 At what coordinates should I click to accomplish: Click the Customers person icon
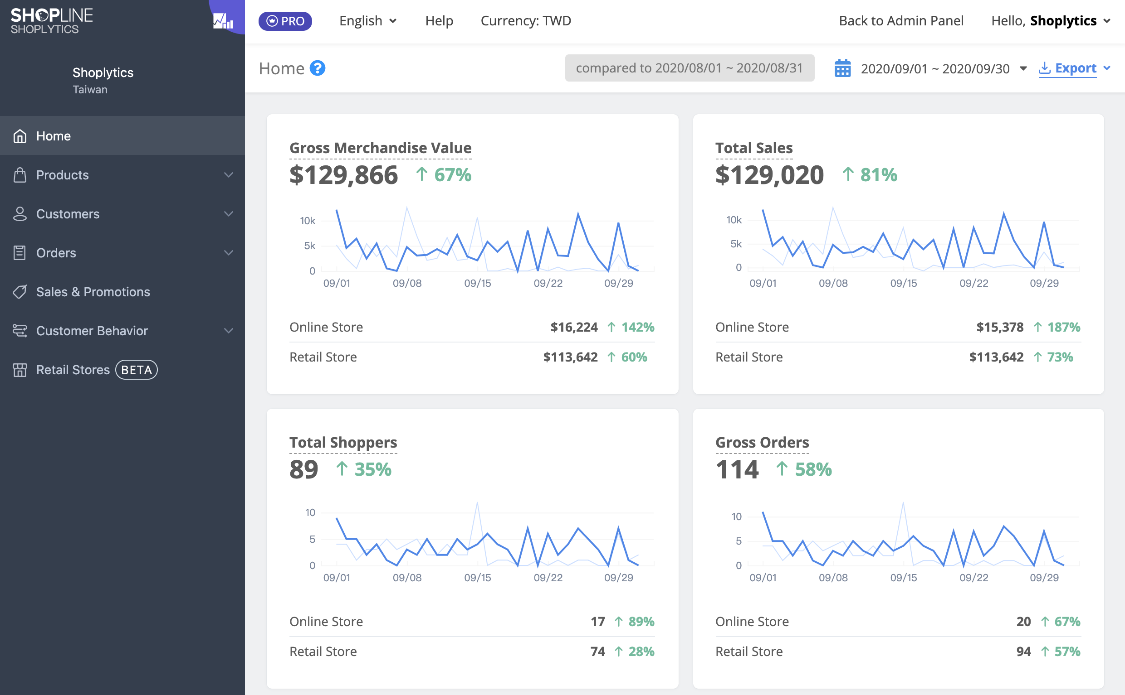(20, 214)
